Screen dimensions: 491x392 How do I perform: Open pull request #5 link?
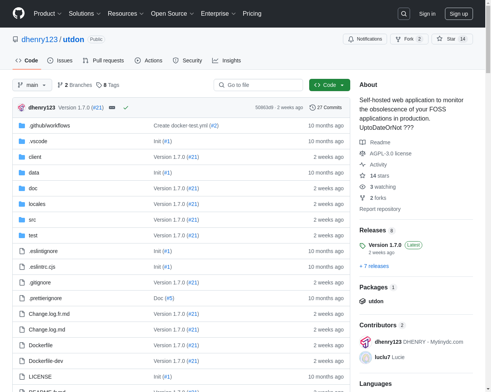click(170, 298)
